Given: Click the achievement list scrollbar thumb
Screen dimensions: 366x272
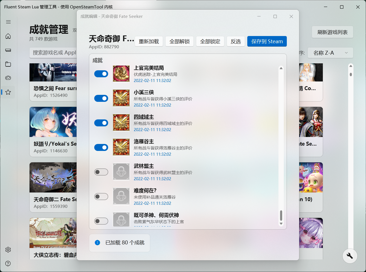Looking at the screenshot, I should click(281, 215).
